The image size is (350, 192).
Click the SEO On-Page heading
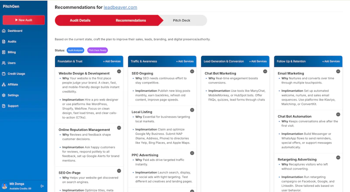point(70,173)
